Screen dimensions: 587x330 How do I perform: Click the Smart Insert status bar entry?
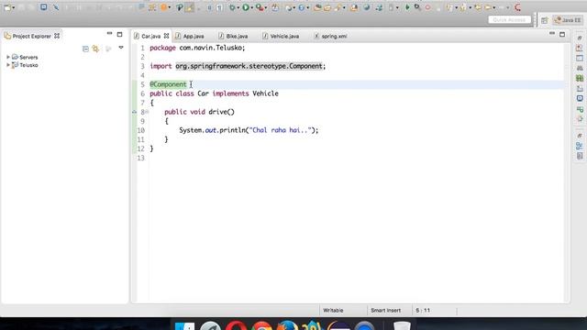tap(385, 311)
